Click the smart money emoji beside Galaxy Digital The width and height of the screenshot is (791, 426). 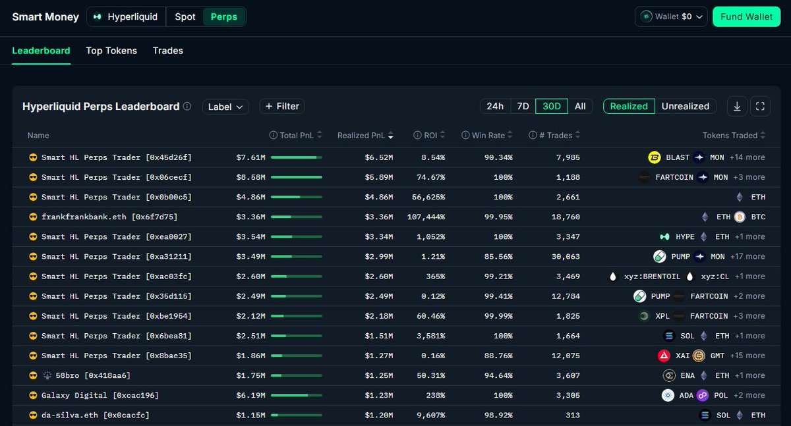33,395
